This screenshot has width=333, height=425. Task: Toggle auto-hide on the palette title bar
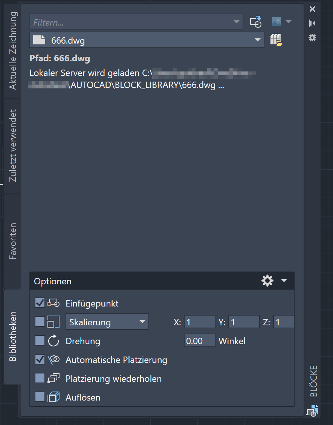click(x=312, y=23)
